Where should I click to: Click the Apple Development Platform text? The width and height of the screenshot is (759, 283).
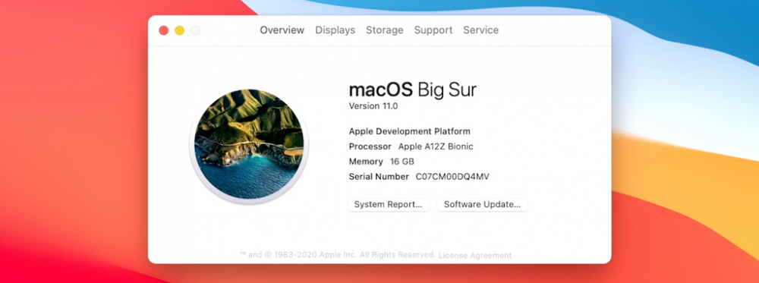click(x=410, y=131)
